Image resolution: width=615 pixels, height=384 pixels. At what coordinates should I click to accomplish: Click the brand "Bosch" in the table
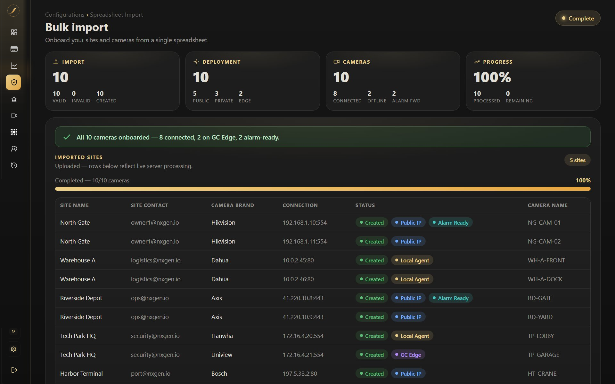219,373
